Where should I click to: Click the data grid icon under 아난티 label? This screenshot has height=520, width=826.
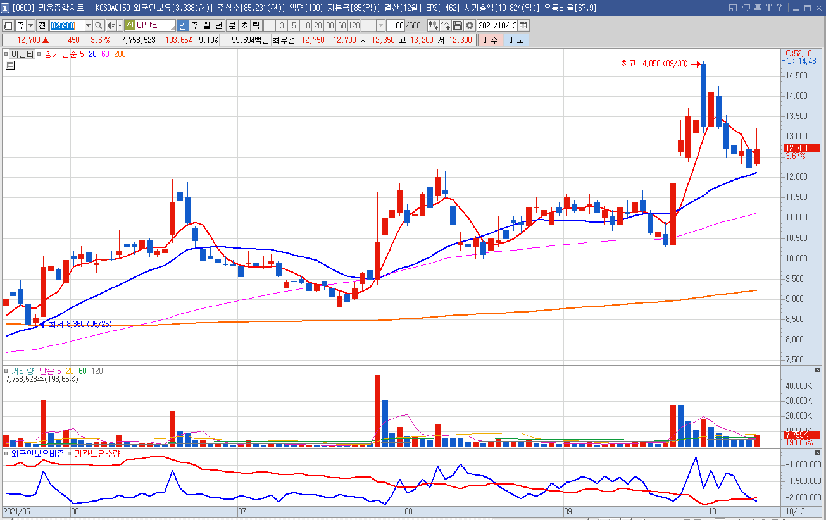pyautogui.click(x=10, y=65)
